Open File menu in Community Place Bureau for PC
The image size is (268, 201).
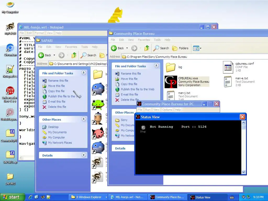[140, 110]
